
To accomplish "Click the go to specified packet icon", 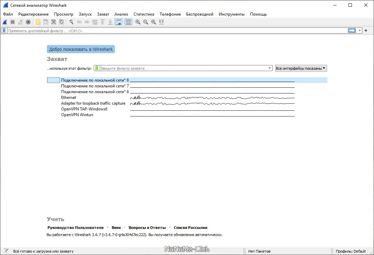I will 95,22.
